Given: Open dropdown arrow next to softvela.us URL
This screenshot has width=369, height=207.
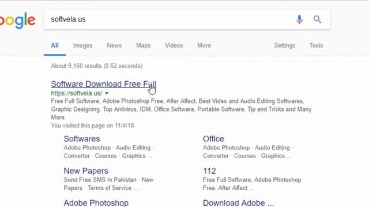Looking at the screenshot, I should click(x=107, y=93).
